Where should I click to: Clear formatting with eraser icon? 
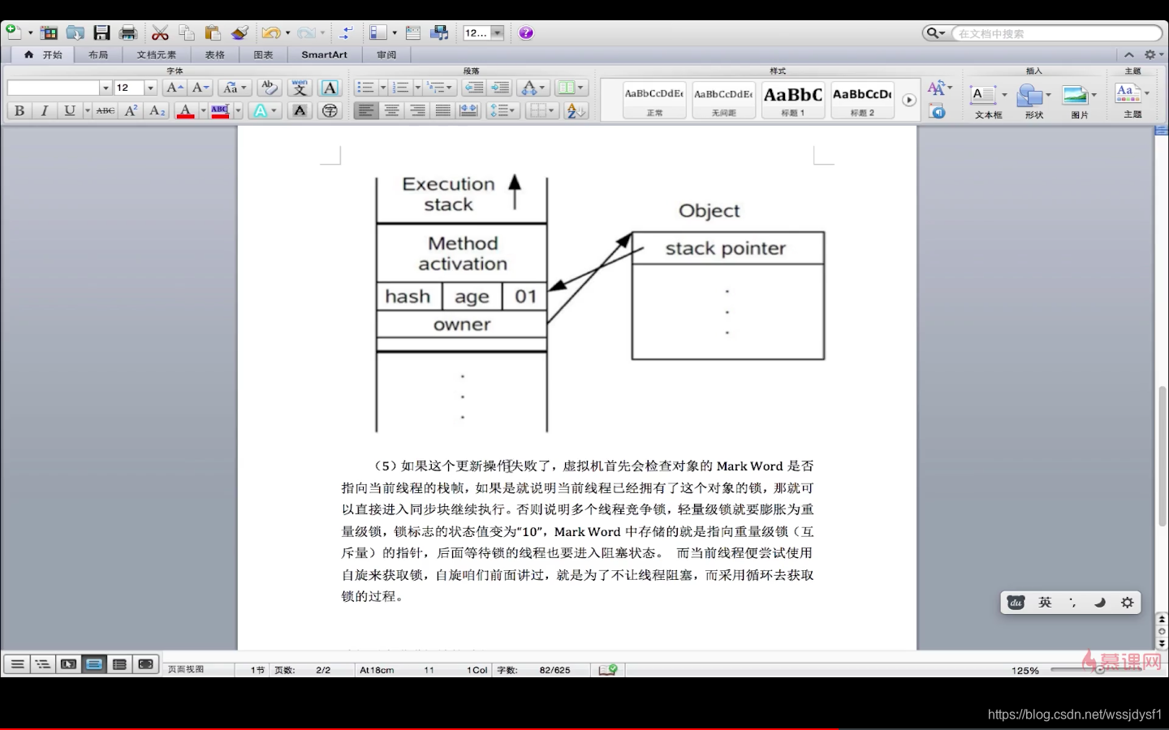pos(270,88)
